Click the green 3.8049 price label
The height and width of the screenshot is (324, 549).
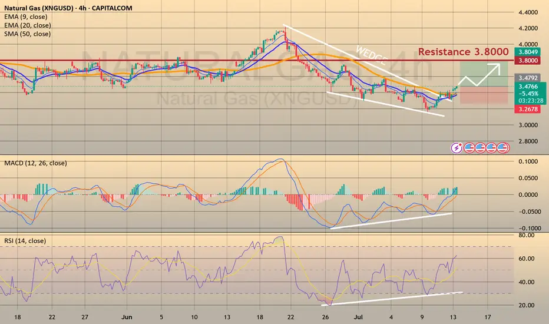click(528, 52)
